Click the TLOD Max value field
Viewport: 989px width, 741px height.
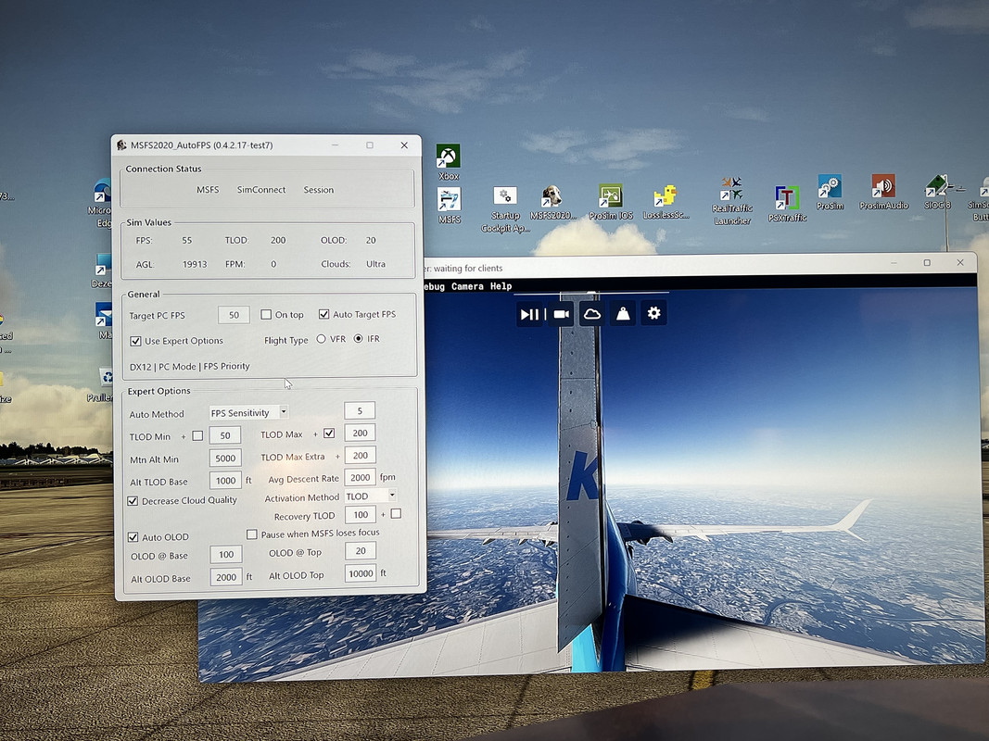(361, 433)
